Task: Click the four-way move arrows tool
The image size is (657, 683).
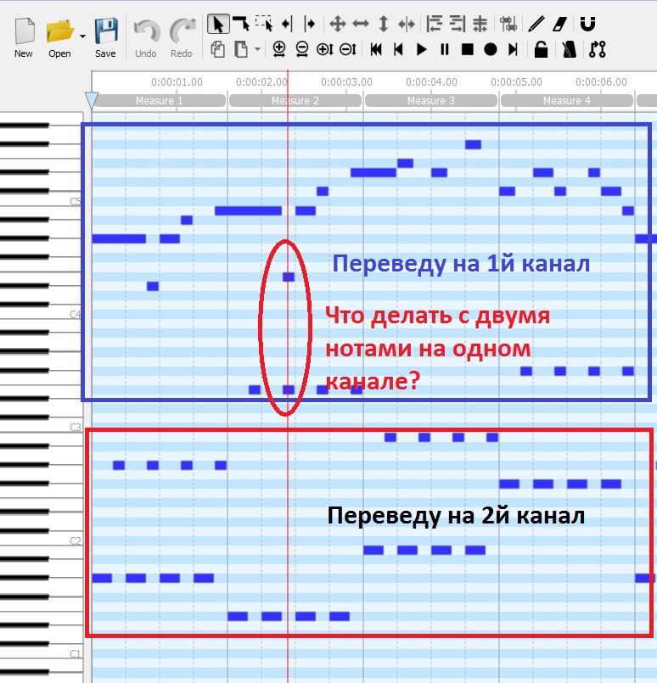Action: tap(337, 24)
